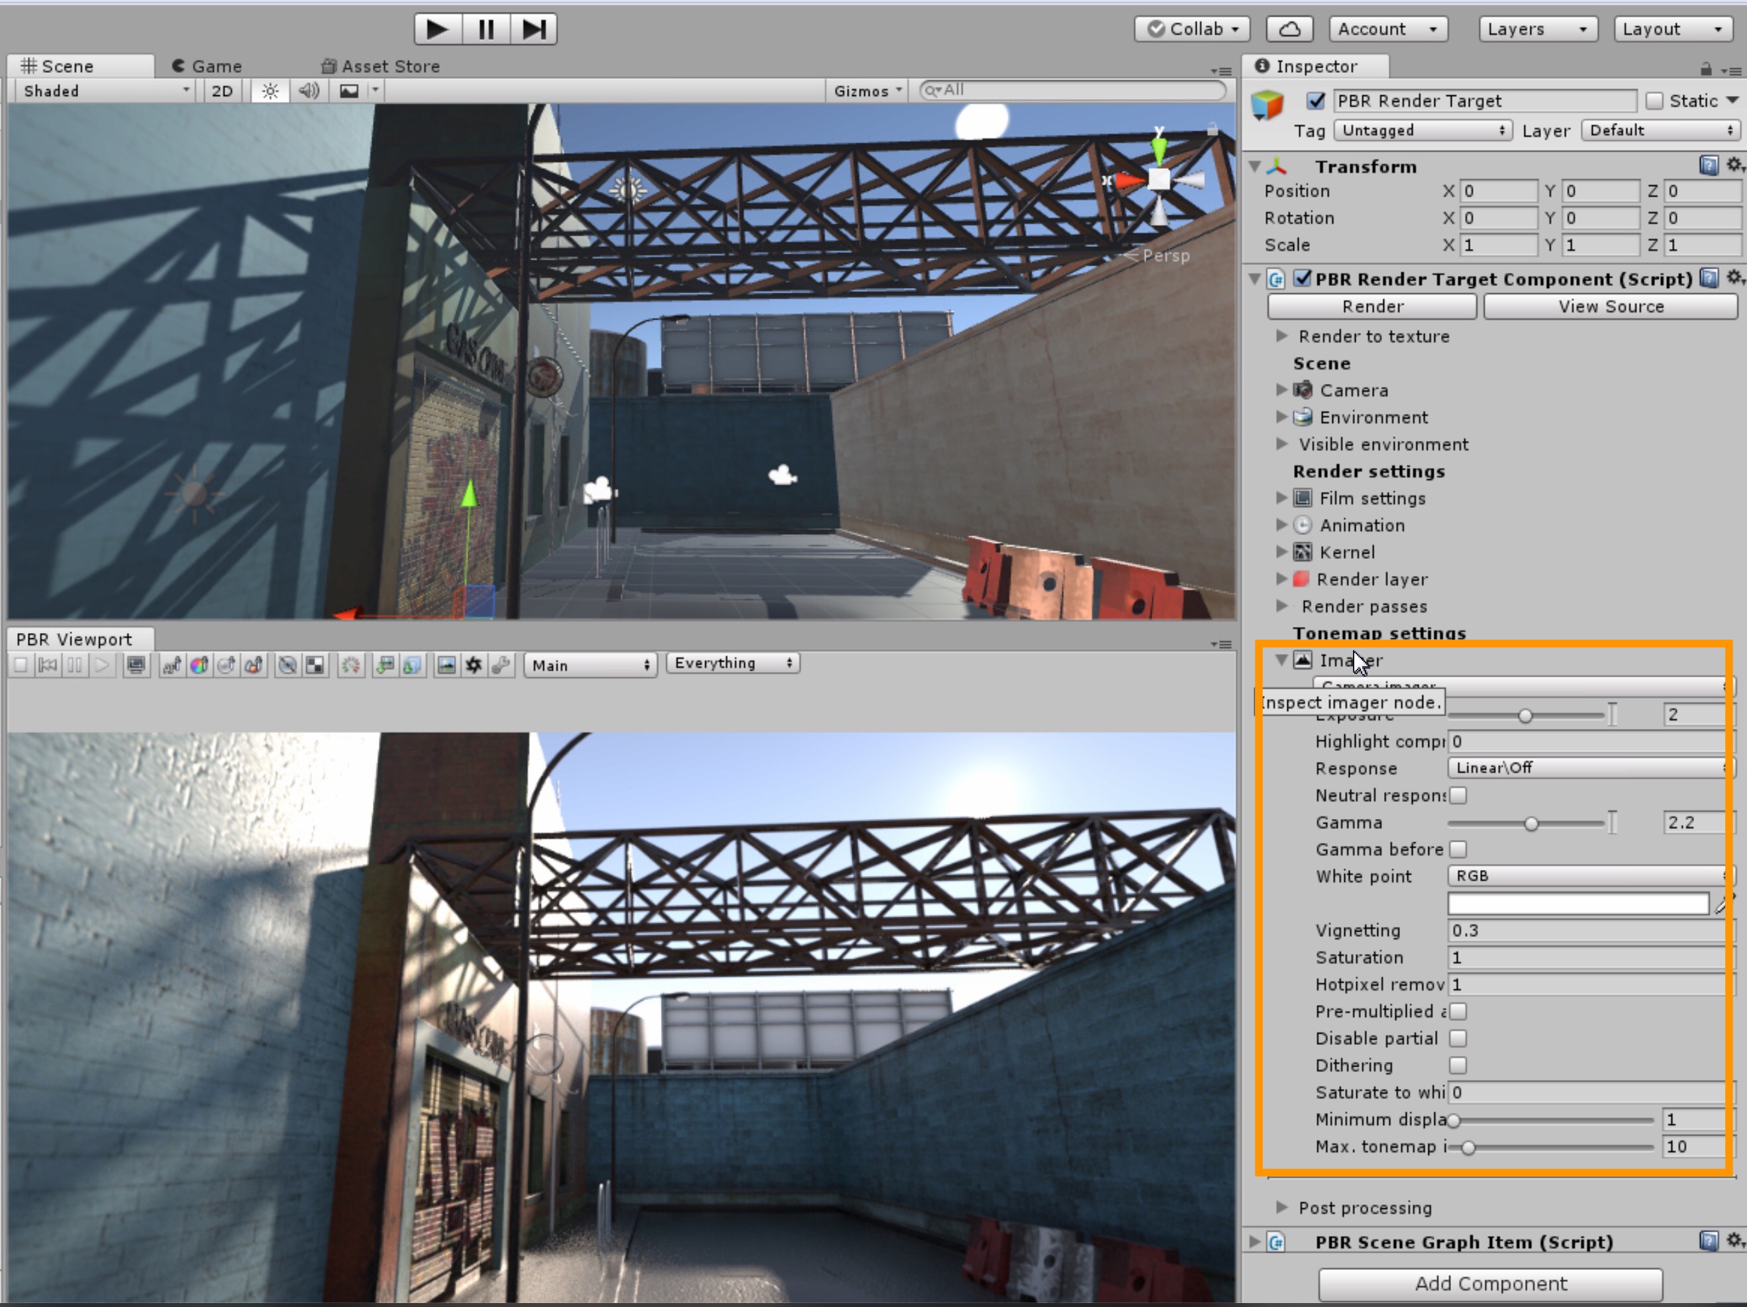Enable the Dithering checkbox

click(x=1458, y=1065)
